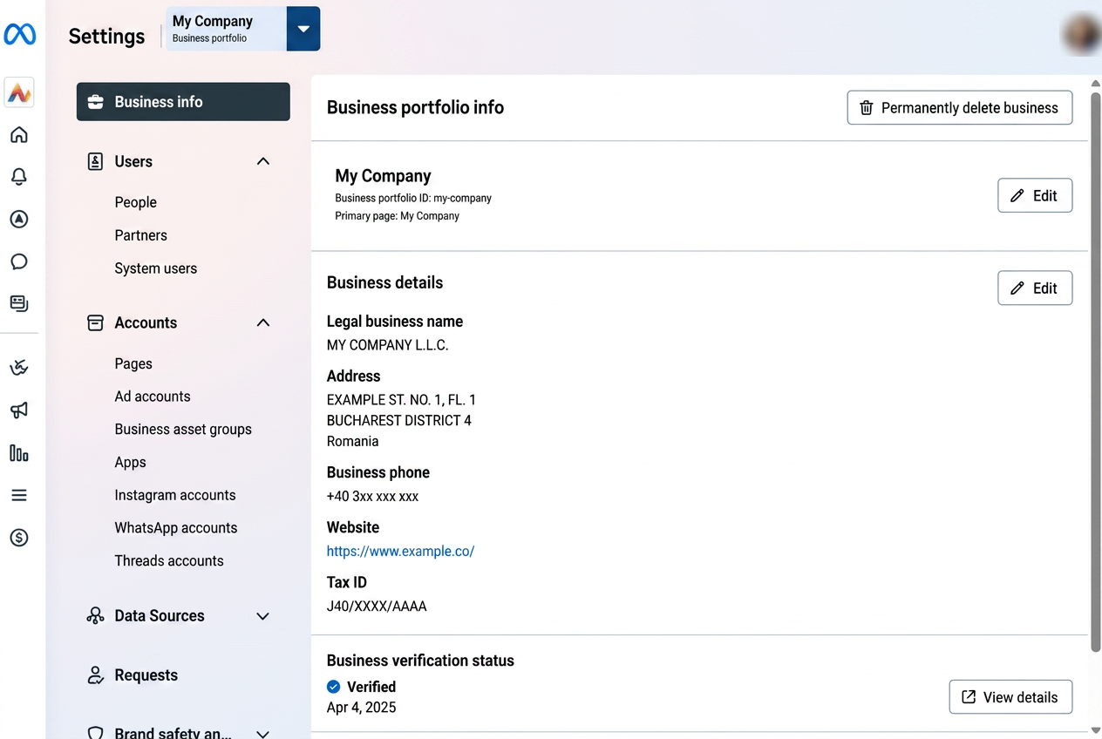
Task: Open the https://www.example.co/ website link
Action: tap(400, 551)
